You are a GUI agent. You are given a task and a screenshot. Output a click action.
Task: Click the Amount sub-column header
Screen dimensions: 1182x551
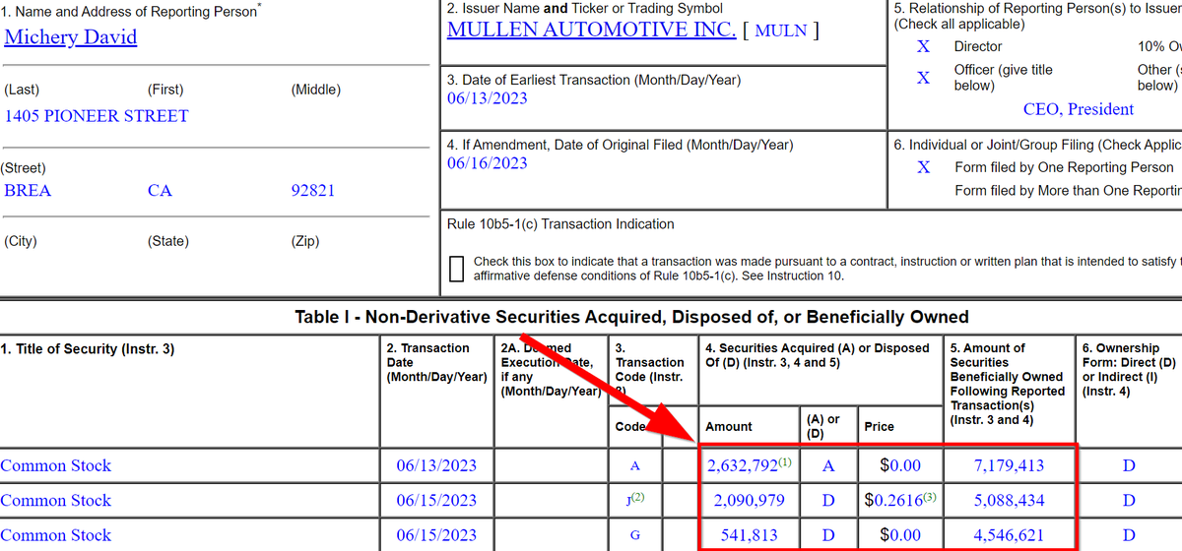(729, 427)
